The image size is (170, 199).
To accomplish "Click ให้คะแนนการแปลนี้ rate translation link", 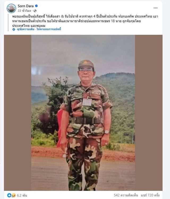I will tap(49, 29).
